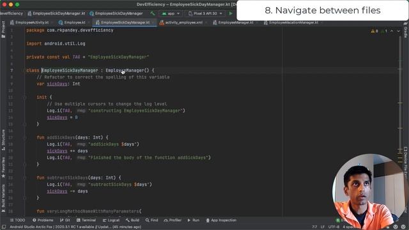Click the green typo count indicator
Viewport: 409px width, 230px height.
point(384,31)
